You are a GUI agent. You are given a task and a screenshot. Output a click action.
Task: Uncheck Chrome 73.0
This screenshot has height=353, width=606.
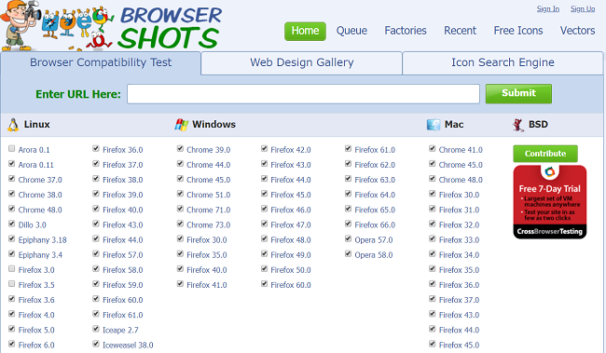(180, 224)
